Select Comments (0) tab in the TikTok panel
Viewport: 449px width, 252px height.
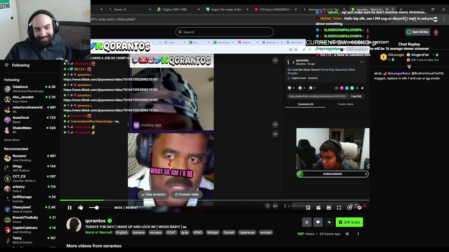pos(306,104)
